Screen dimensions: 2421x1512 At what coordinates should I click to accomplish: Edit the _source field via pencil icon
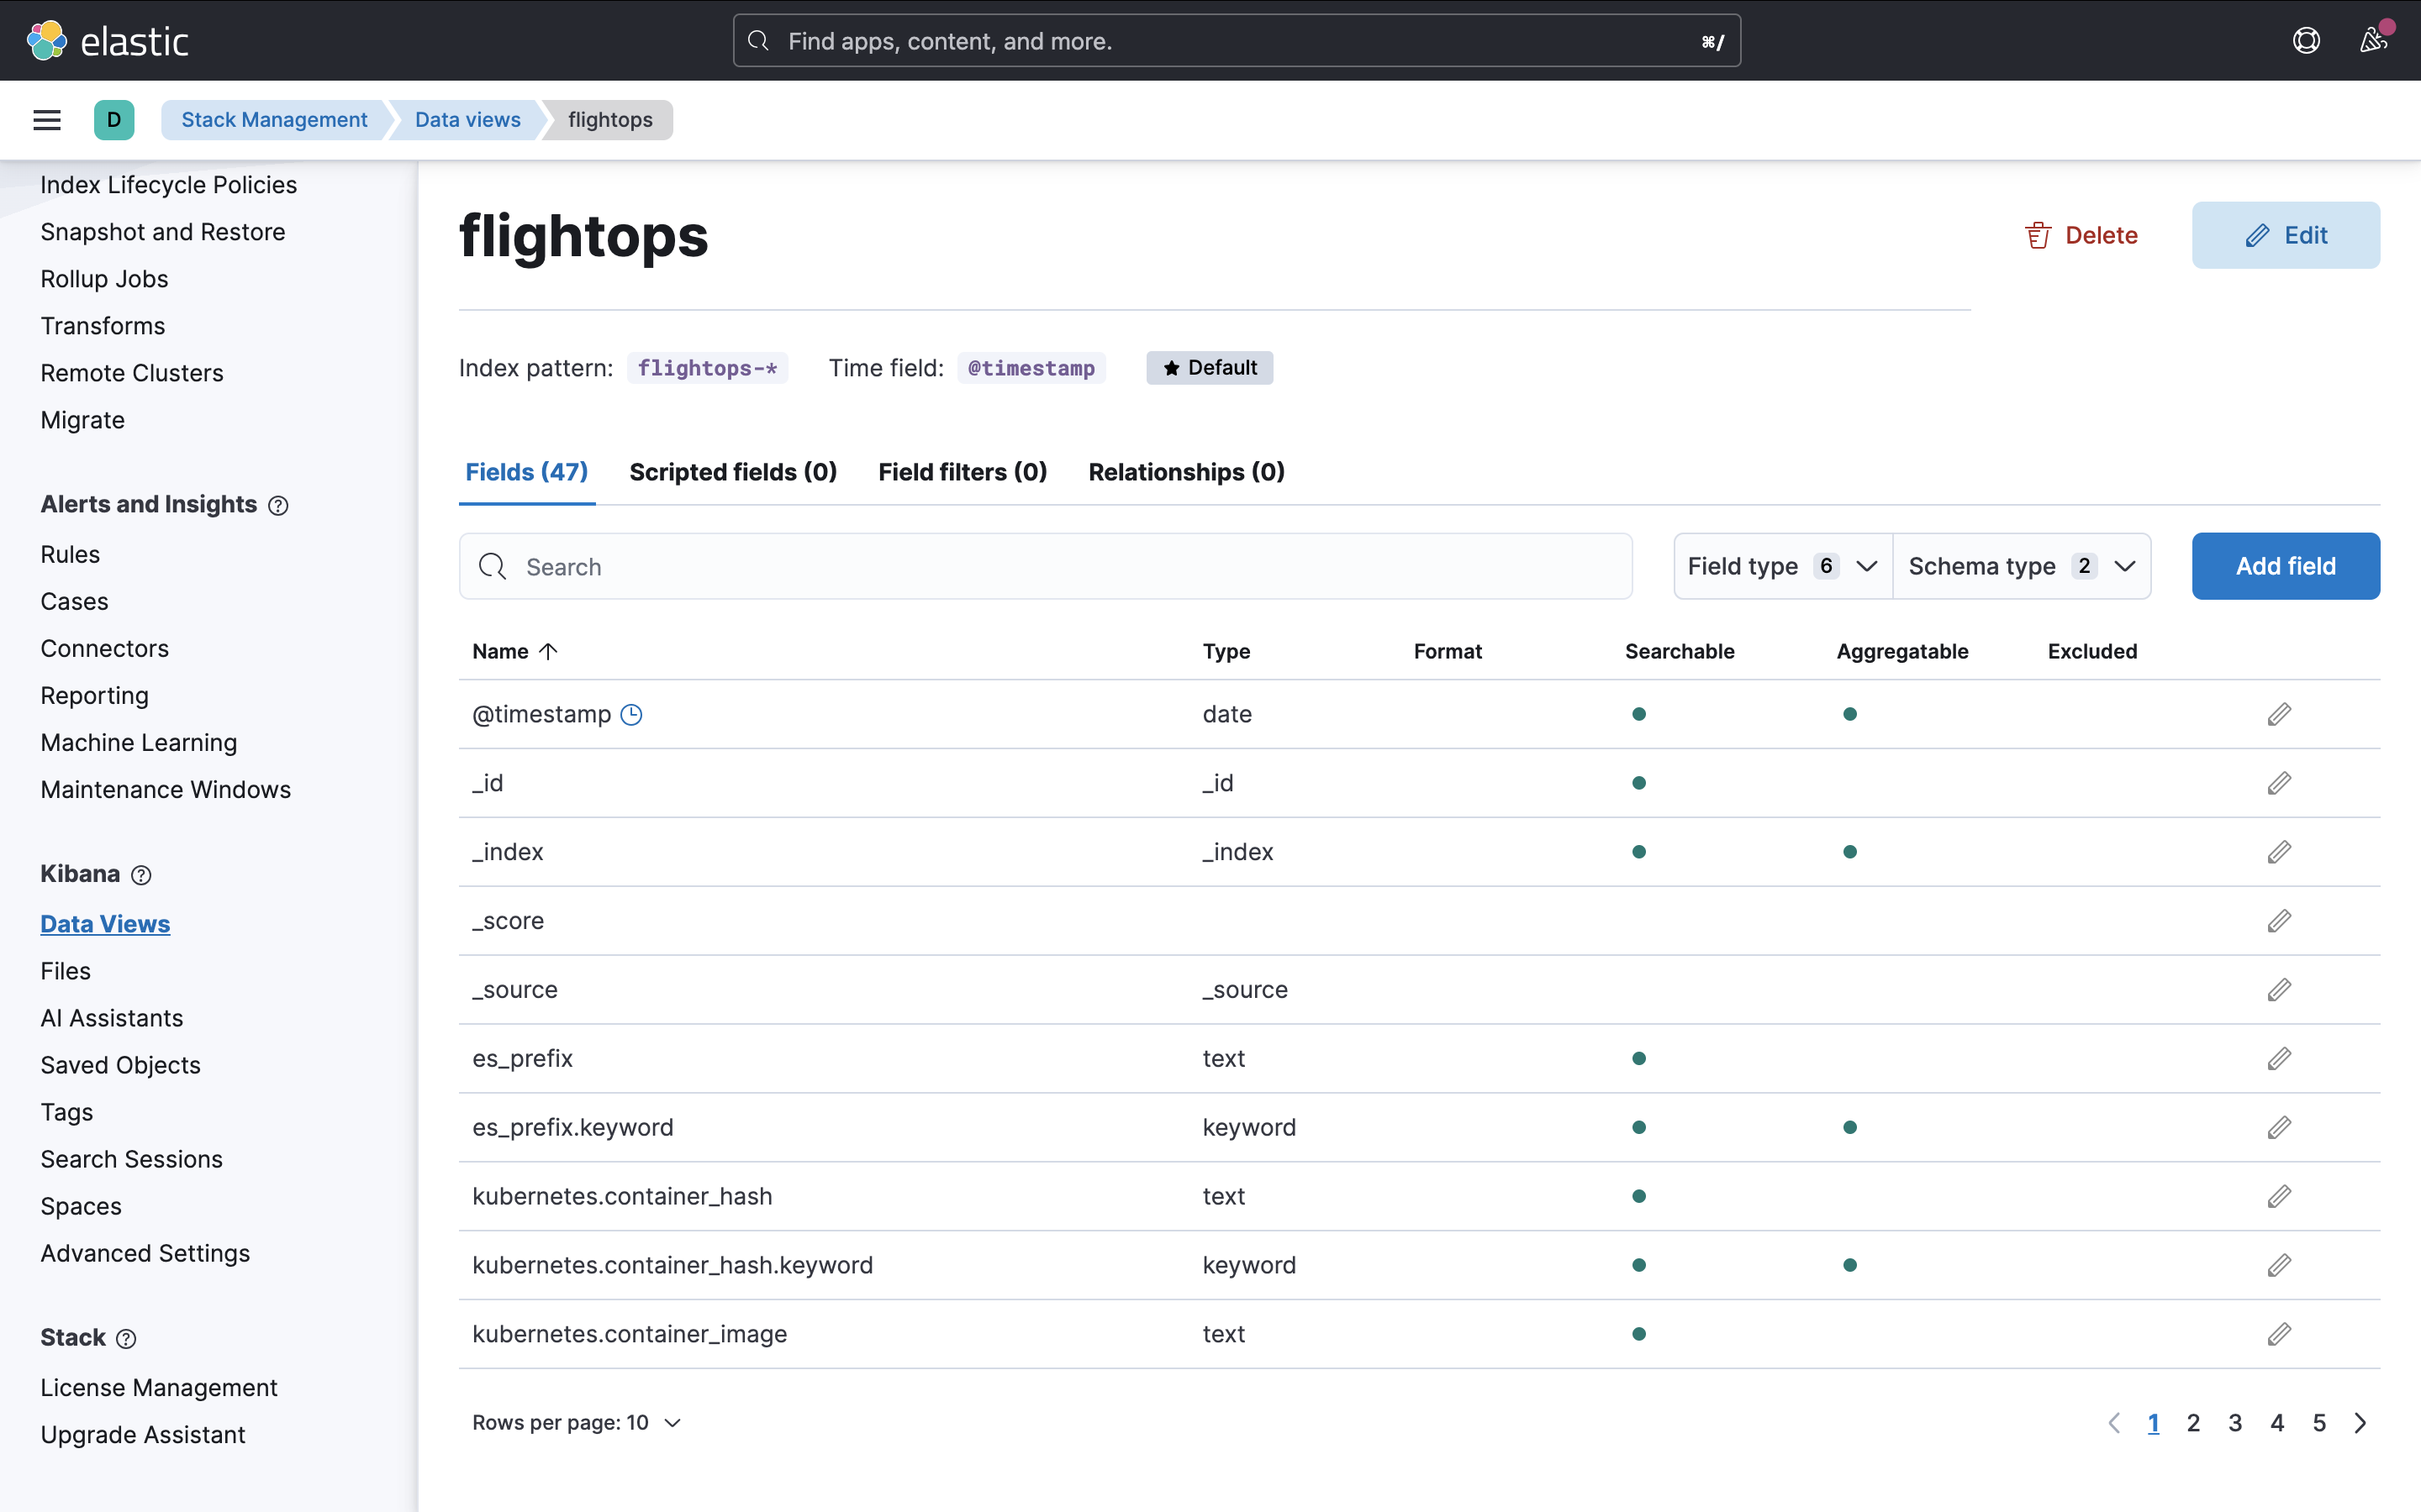click(x=2280, y=989)
